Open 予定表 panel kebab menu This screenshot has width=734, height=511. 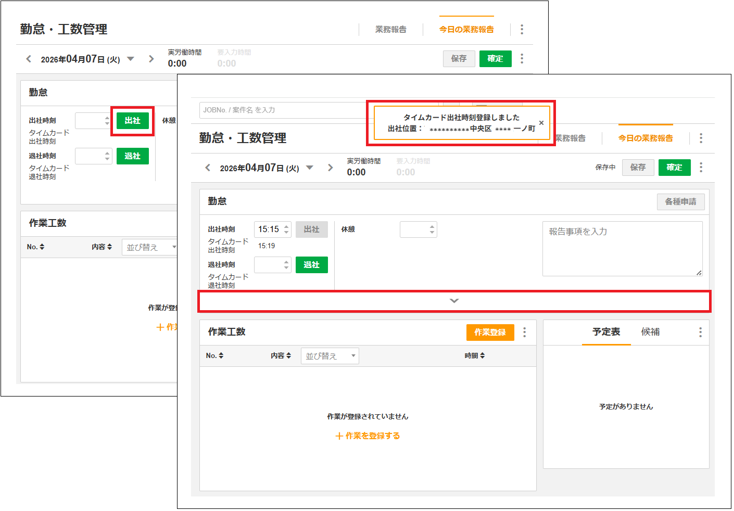701,332
